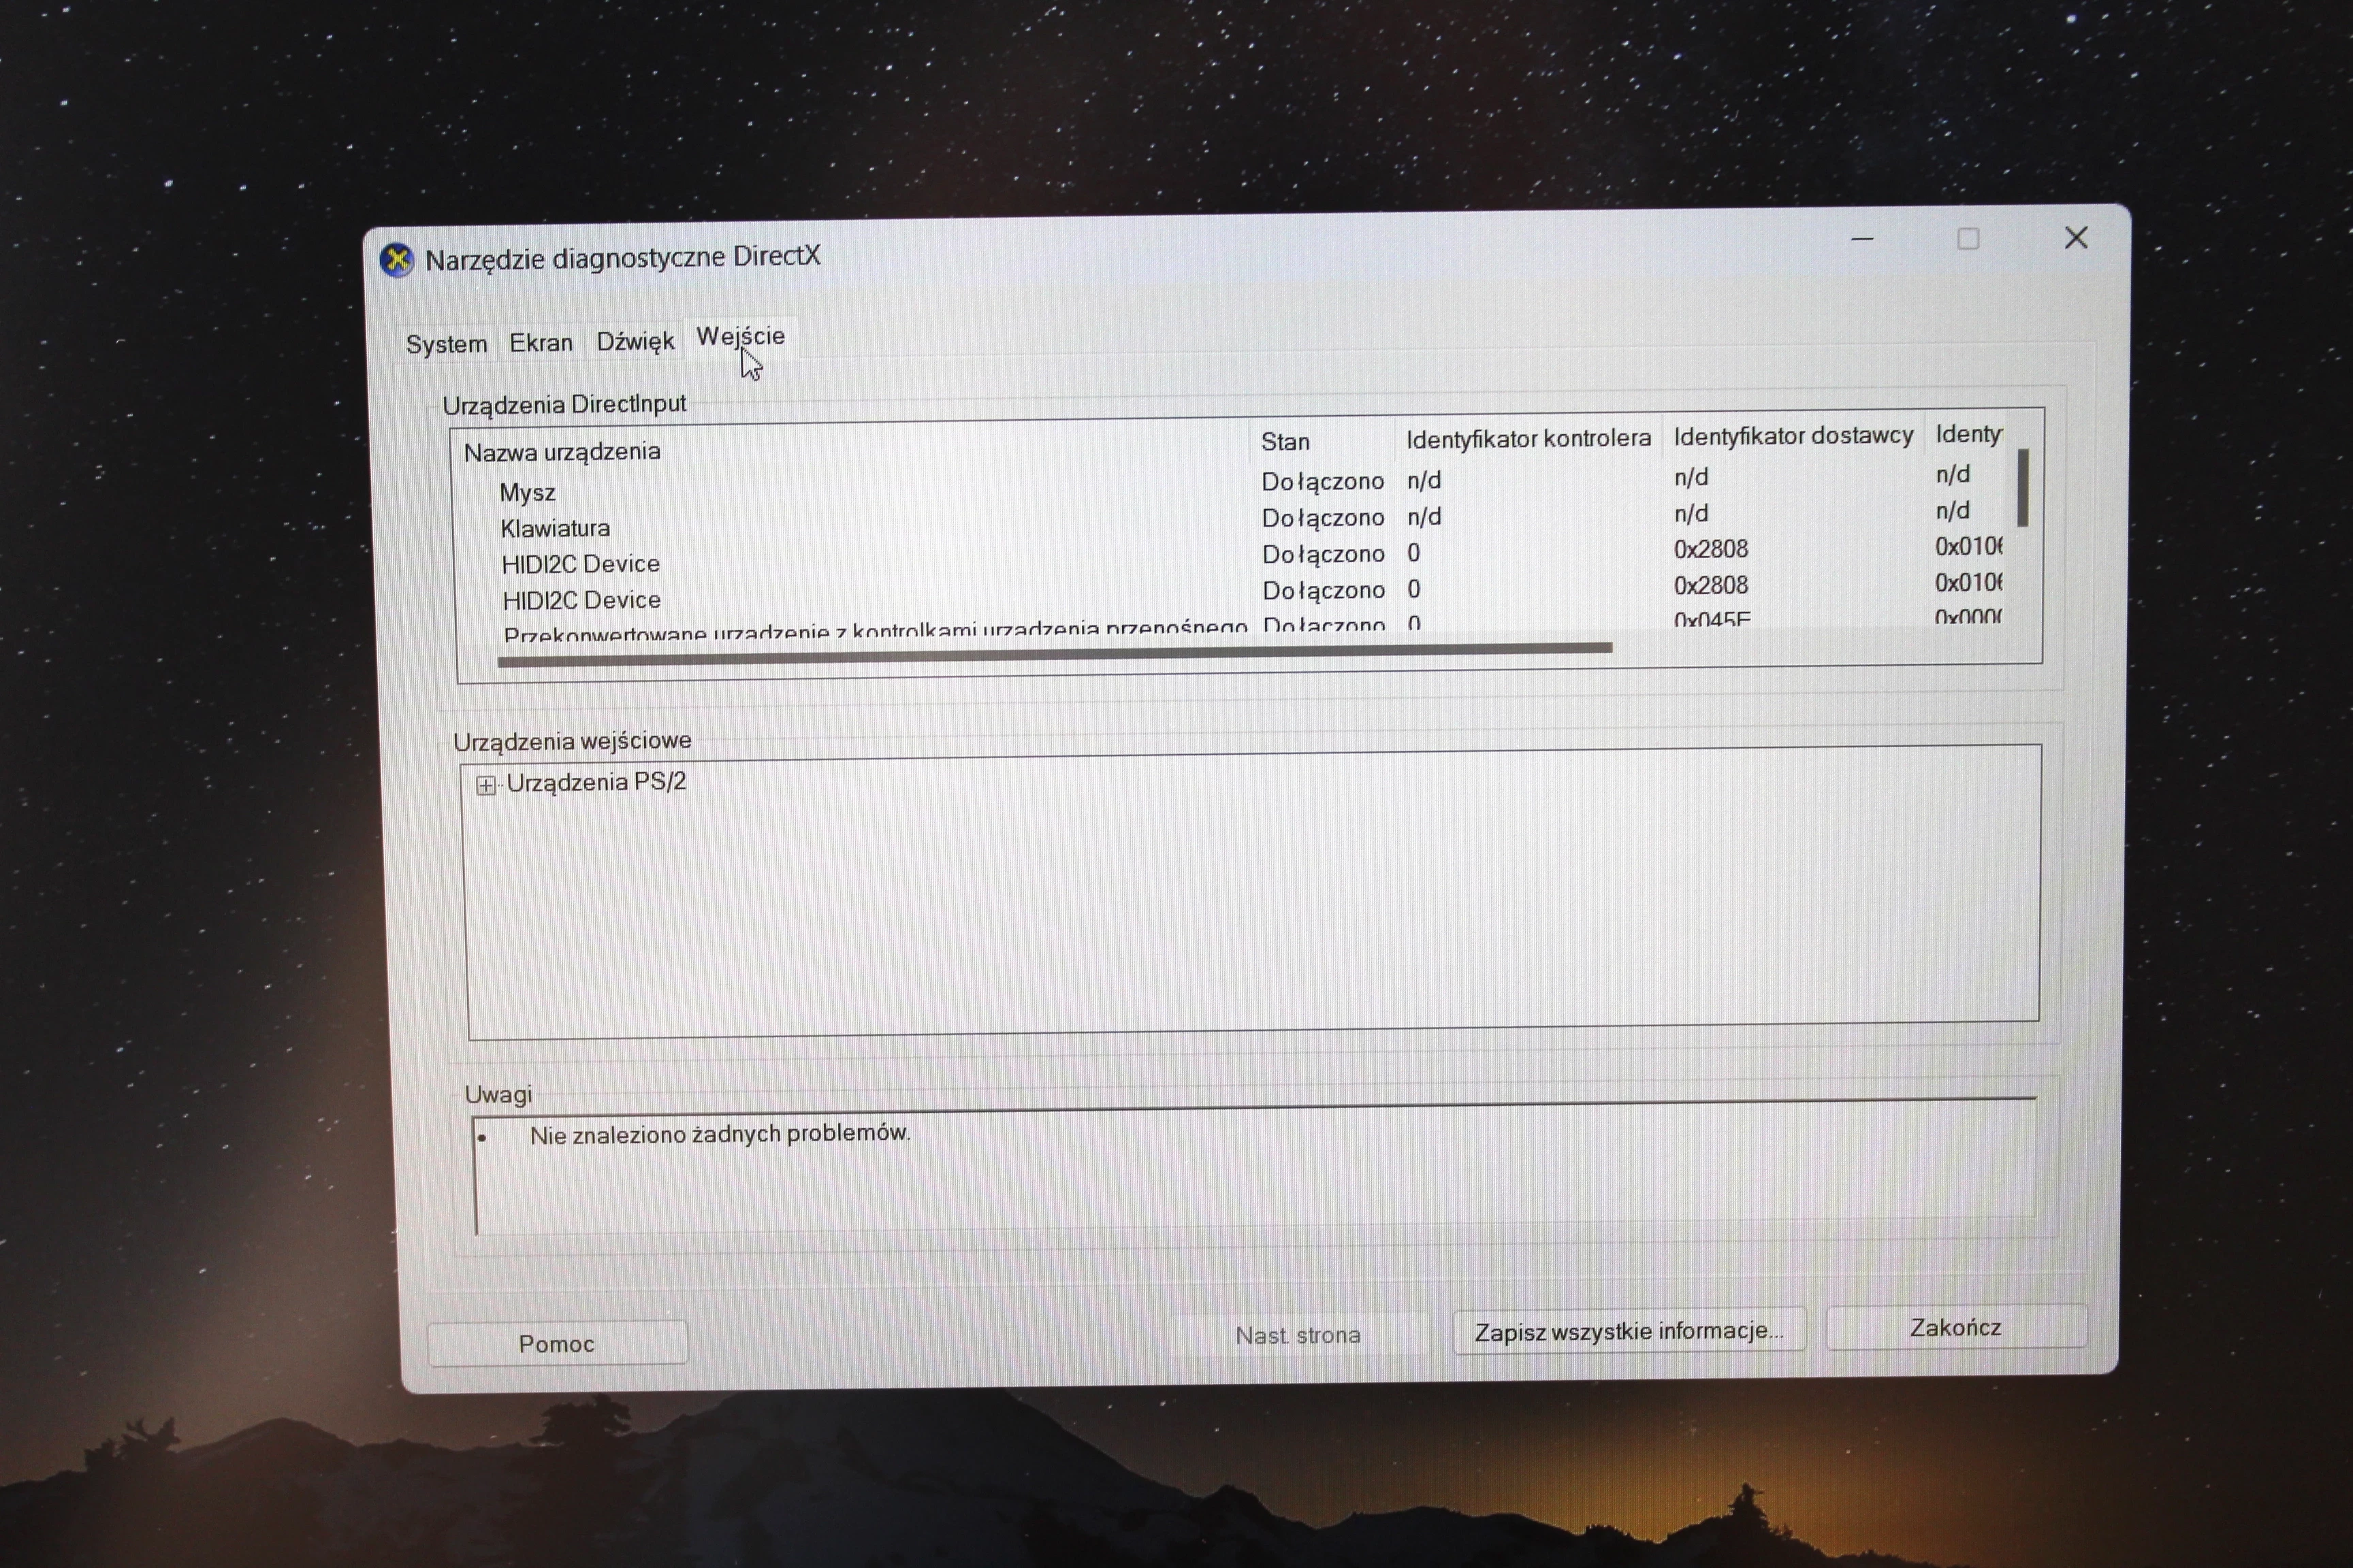Select the Urządzenia PS/2 tree item label
This screenshot has height=1568, width=2353.
[596, 782]
